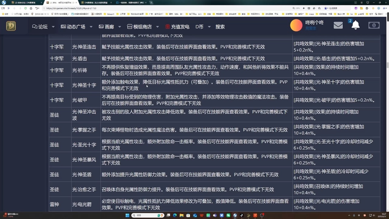Image resolution: width=389 pixels, height=219 pixels.
Task: Open the notifications bell icon
Action: (x=355, y=26)
